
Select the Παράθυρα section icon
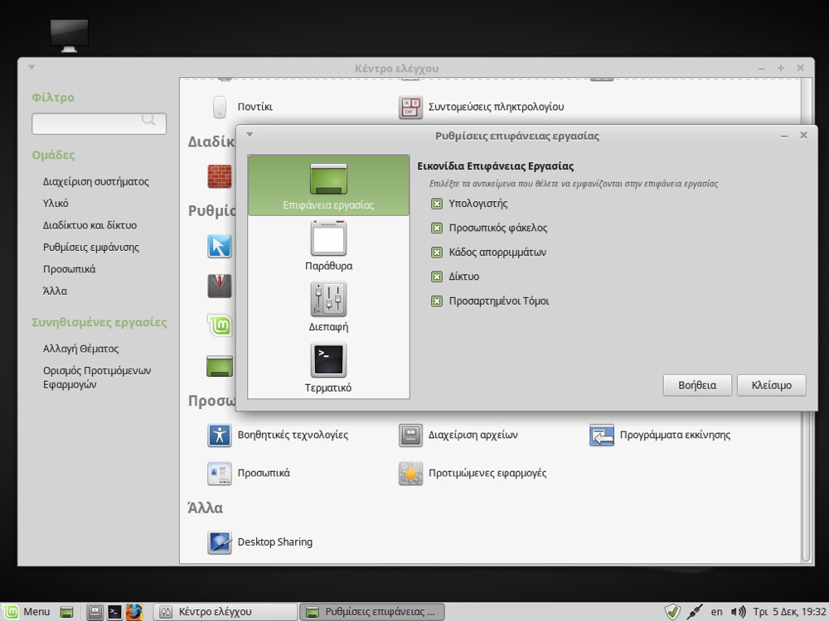pyautogui.click(x=328, y=239)
